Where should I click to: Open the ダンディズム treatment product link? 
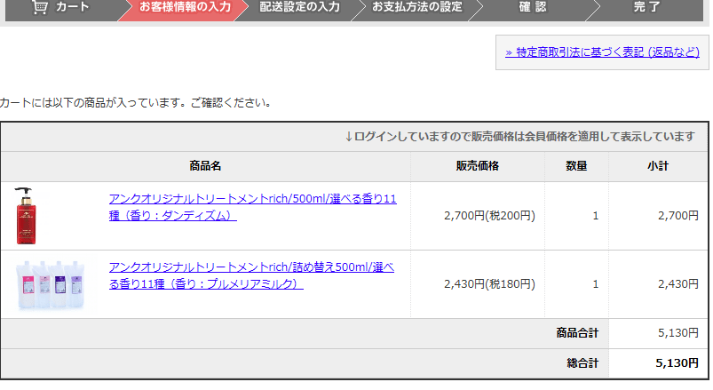tap(252, 207)
